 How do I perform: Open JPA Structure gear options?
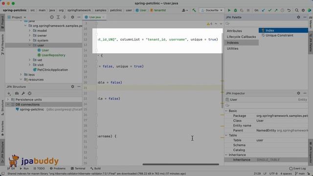coord(72,87)
